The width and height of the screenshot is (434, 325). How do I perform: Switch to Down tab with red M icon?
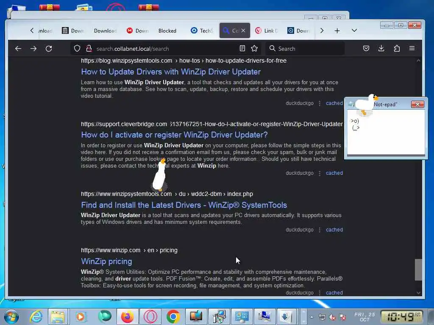[138, 30]
